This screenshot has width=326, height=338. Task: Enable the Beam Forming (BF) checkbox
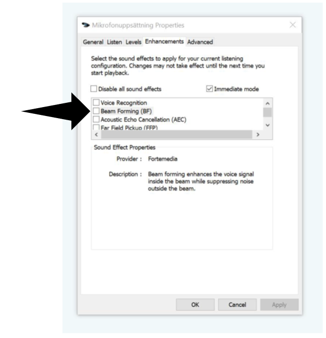(96, 111)
